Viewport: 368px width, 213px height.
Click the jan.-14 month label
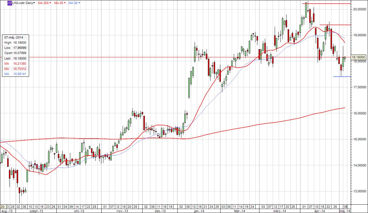pos(198,211)
